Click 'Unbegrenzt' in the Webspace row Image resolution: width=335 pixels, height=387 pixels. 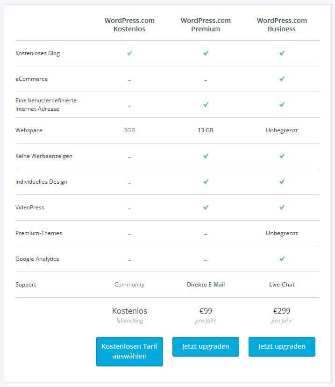(x=282, y=130)
